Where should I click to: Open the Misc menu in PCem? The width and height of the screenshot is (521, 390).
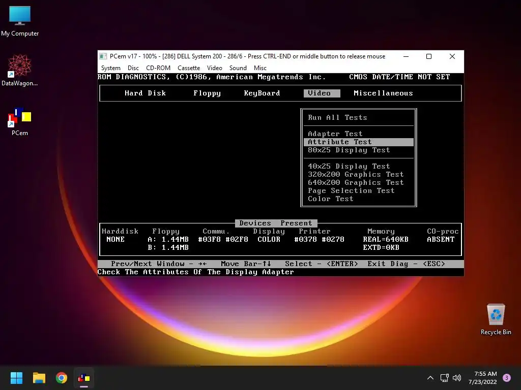260,68
